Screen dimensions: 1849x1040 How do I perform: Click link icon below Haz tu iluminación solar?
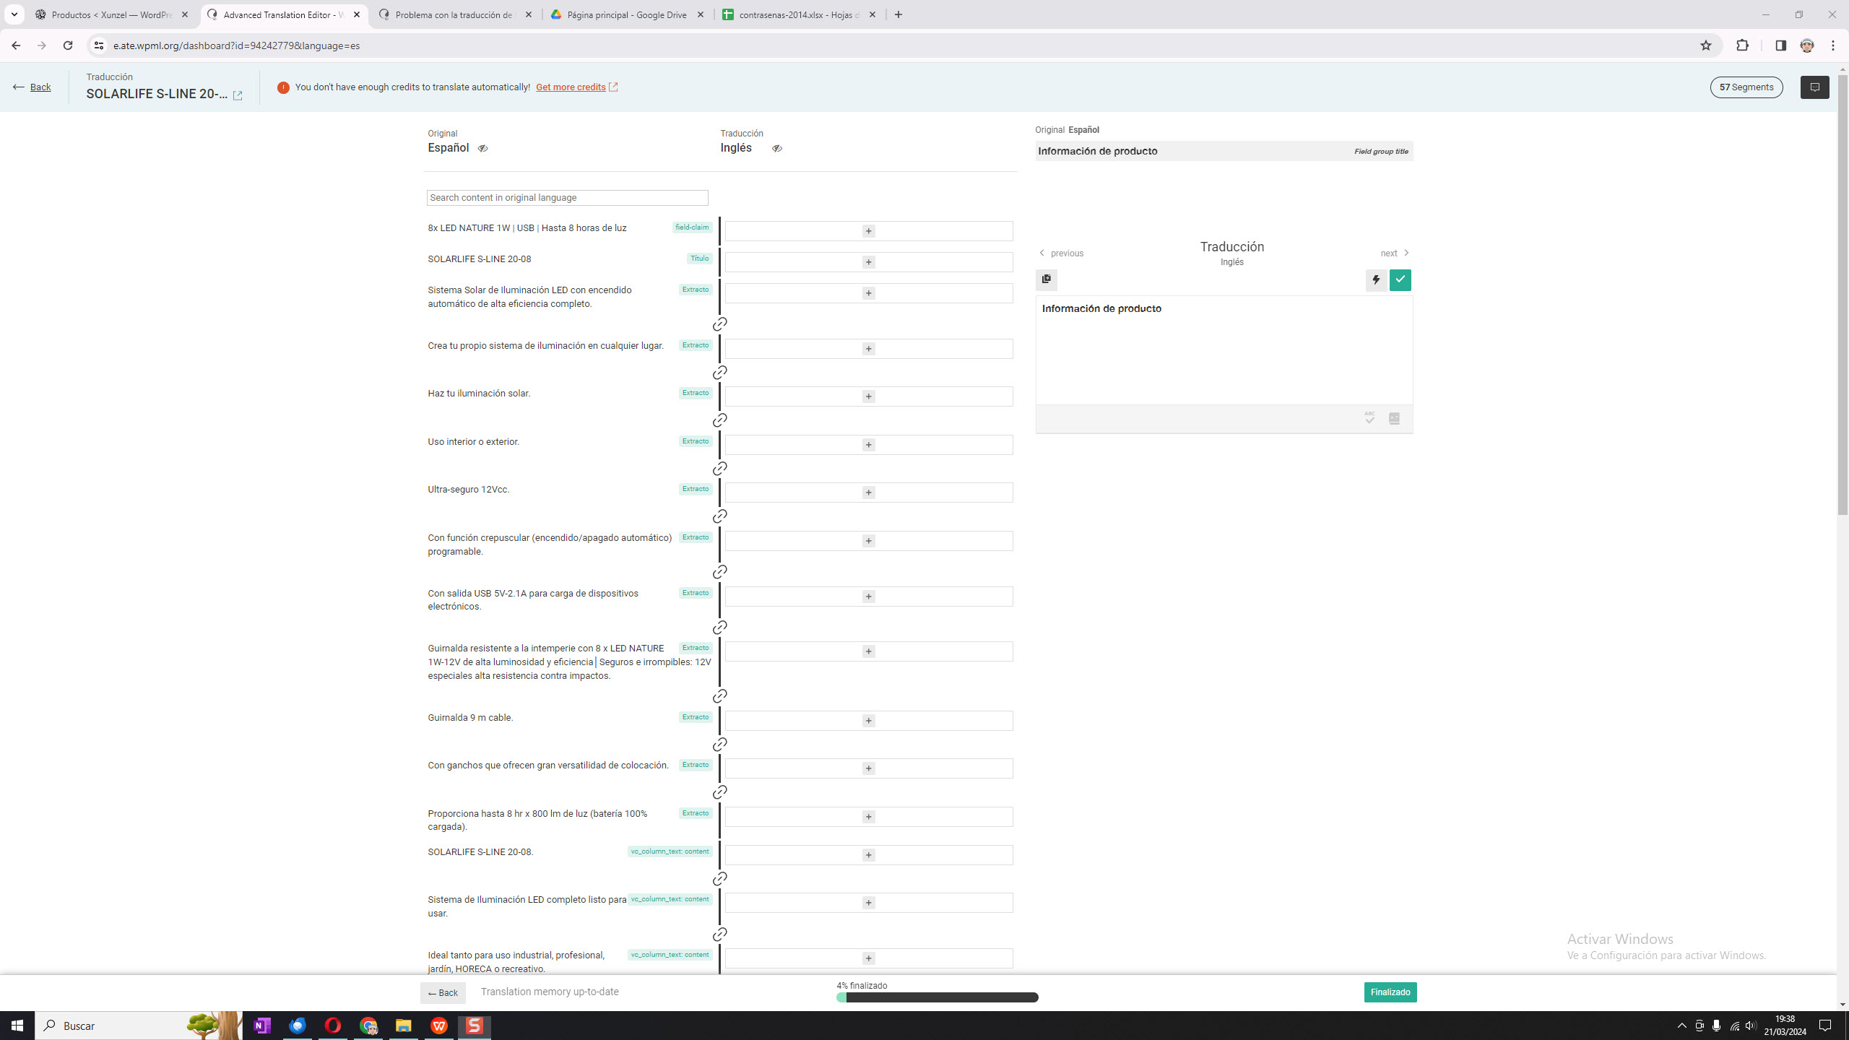[x=719, y=420]
